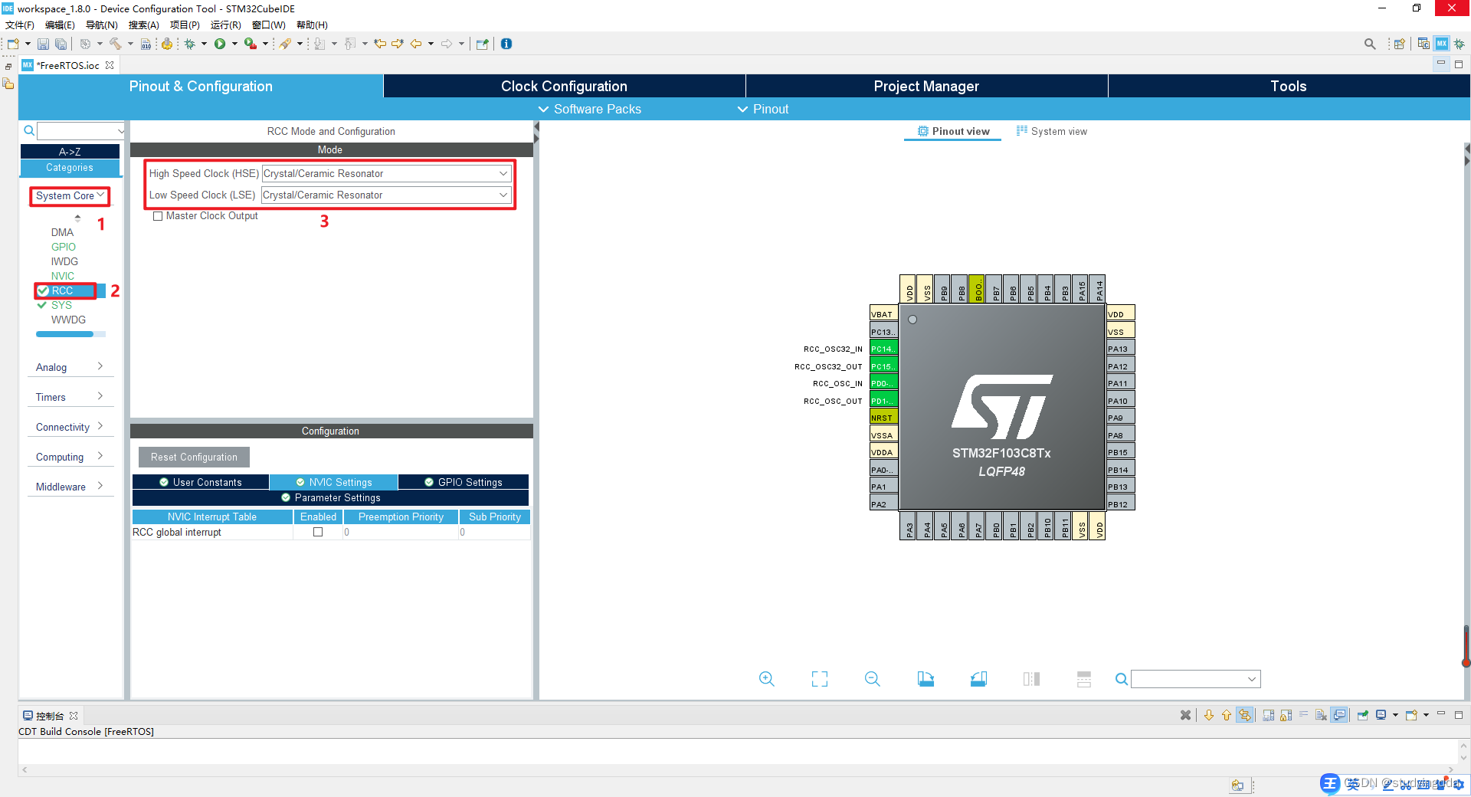The width and height of the screenshot is (1471, 797).
Task: Open the Pinout dropdown menu
Action: (763, 109)
